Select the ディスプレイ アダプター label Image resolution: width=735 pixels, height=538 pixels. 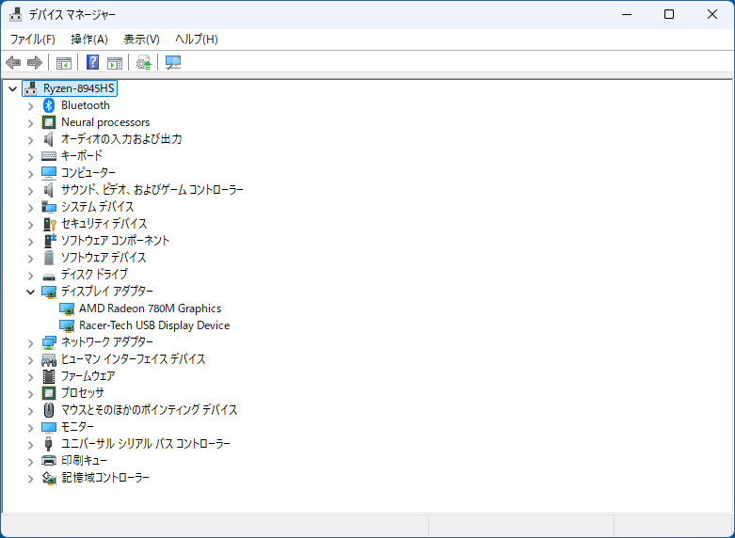pos(107,292)
